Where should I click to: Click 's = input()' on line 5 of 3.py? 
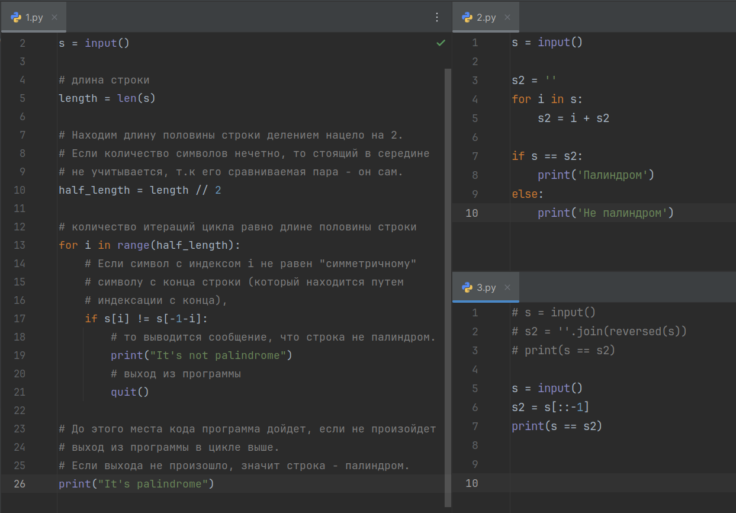pos(548,388)
